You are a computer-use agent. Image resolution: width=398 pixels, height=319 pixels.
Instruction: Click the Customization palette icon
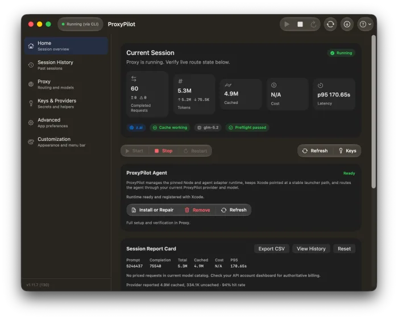31,142
